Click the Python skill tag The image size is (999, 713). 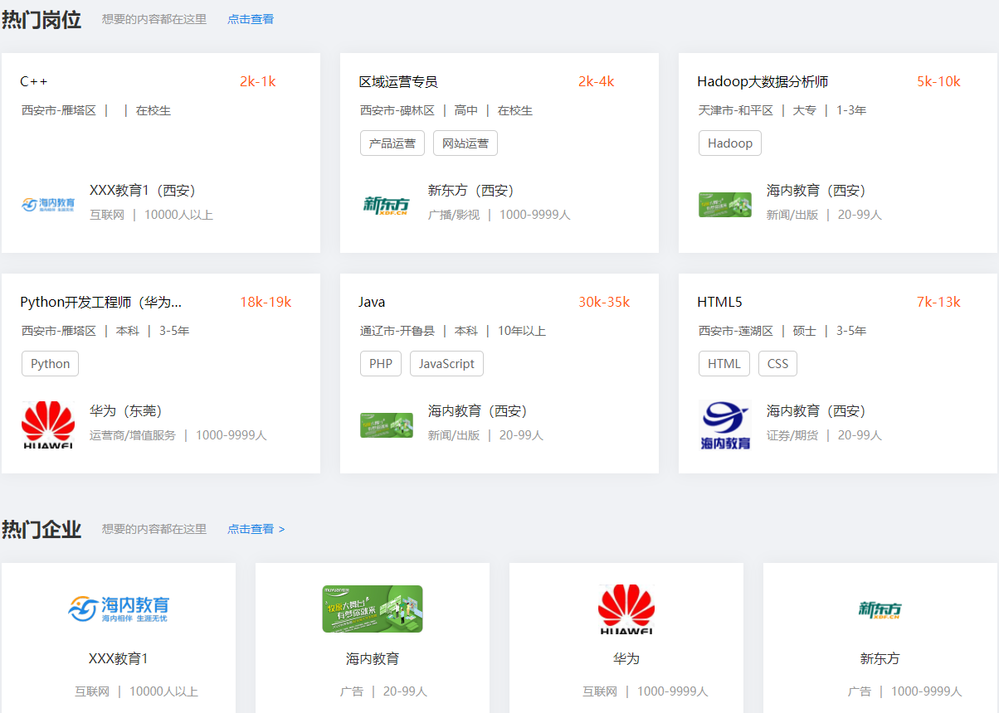point(51,364)
